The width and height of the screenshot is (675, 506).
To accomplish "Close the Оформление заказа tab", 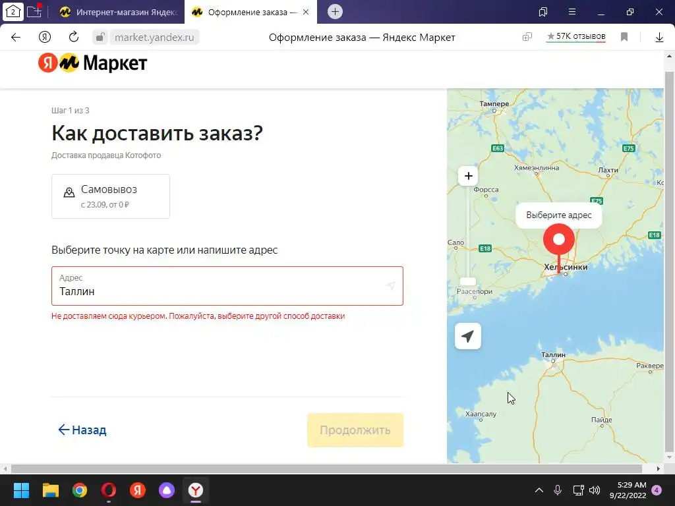I will point(306,12).
